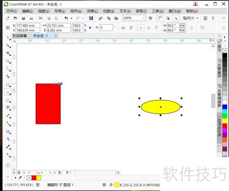Screen dimensions: 229x191
Task: Expand toolbox overflow chevron at bottom
Action: pos(8,177)
